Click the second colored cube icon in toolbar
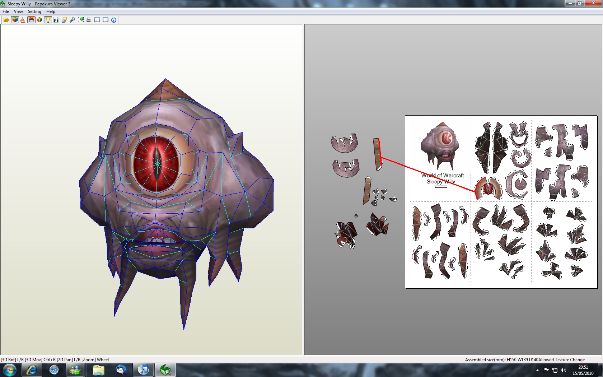Viewport: 603px width, 377px height. [x=39, y=20]
